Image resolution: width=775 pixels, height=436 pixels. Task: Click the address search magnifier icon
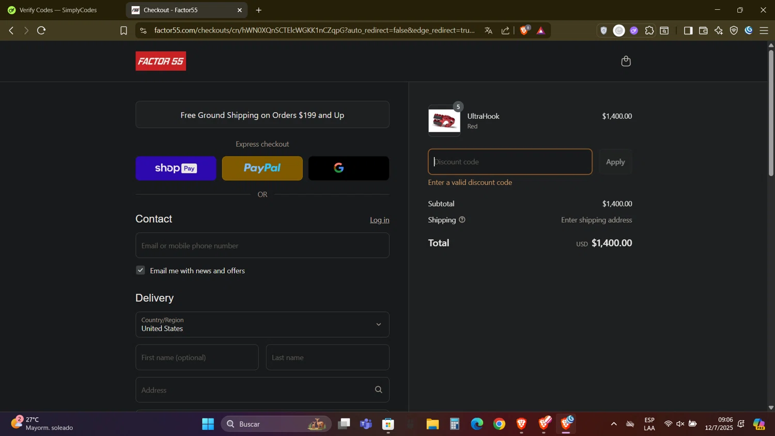pyautogui.click(x=378, y=390)
